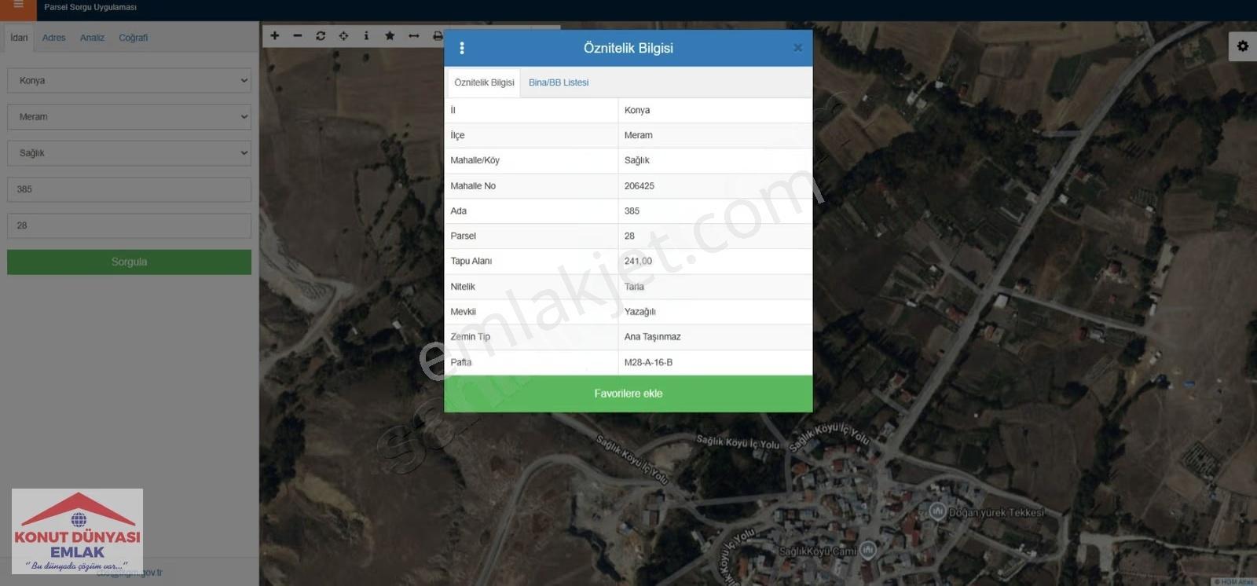This screenshot has width=1257, height=586.
Task: Select the info query tool
Action: click(366, 35)
